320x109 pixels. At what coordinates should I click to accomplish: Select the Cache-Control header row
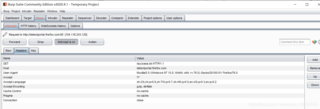pyautogui.click(x=153, y=91)
